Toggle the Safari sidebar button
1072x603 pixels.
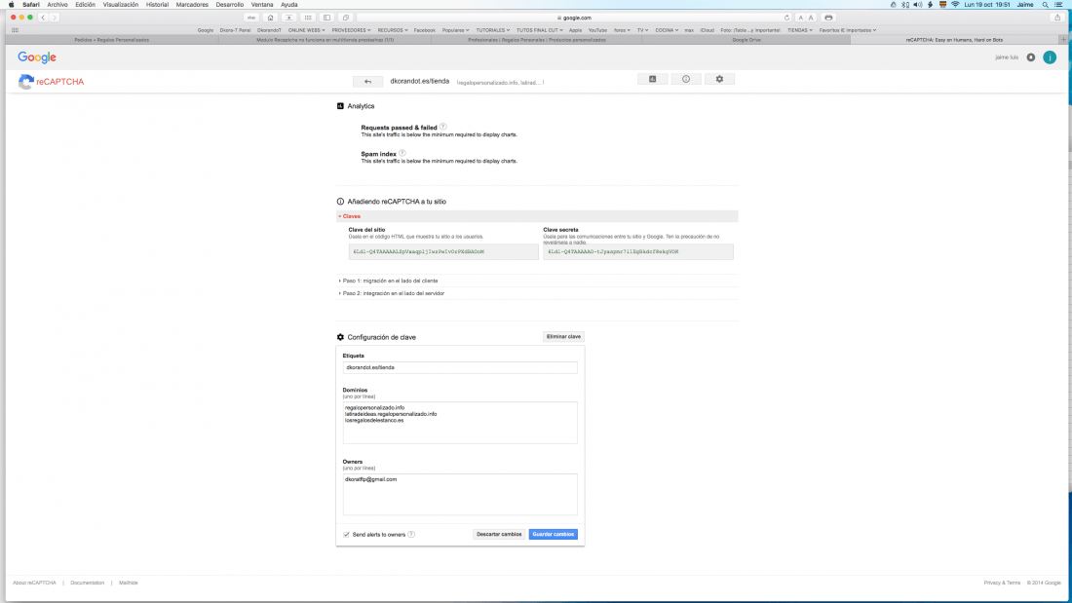coord(326,18)
